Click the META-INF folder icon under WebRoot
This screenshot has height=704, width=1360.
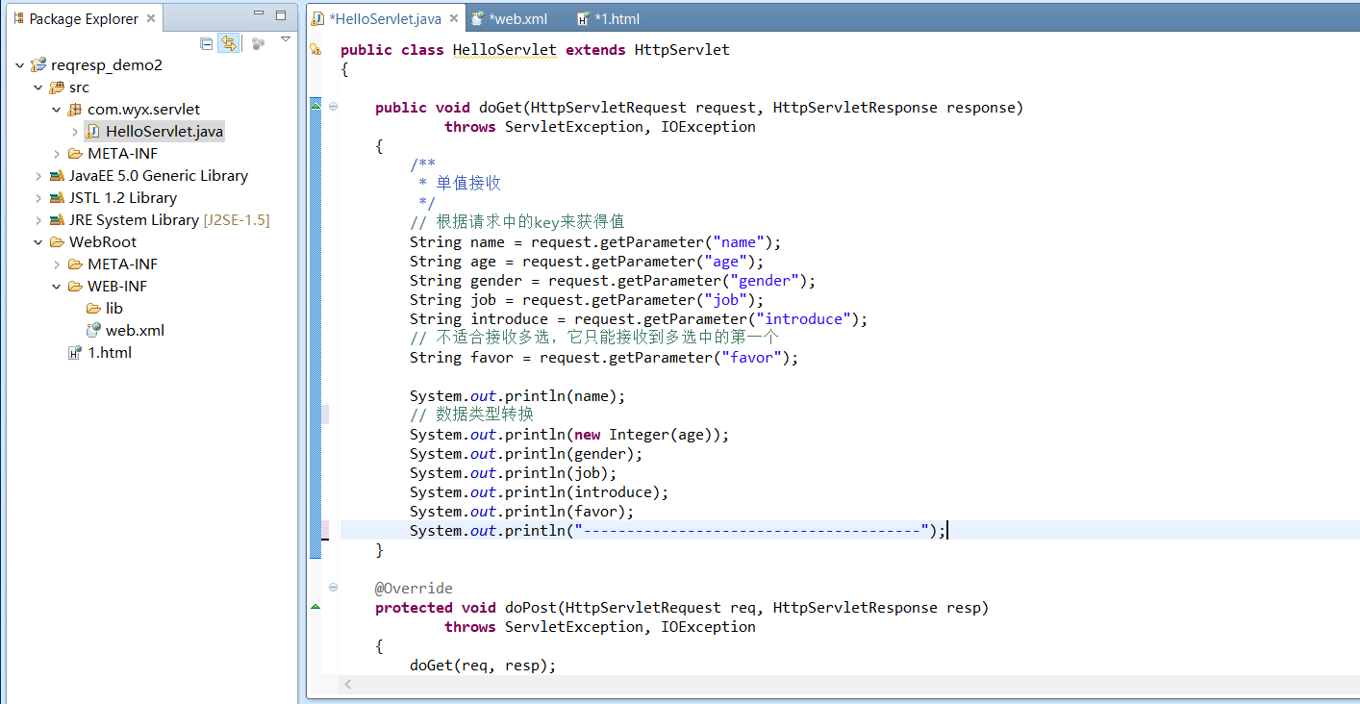(75, 264)
